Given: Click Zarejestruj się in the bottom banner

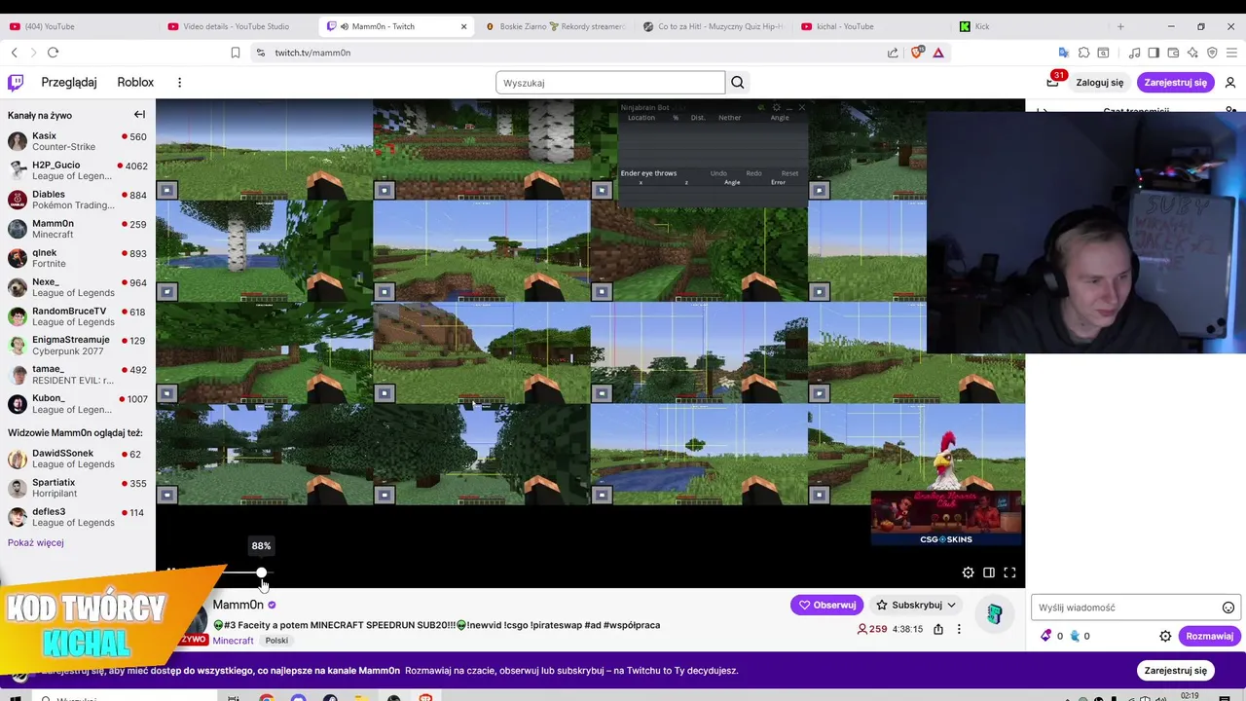Looking at the screenshot, I should point(1175,670).
